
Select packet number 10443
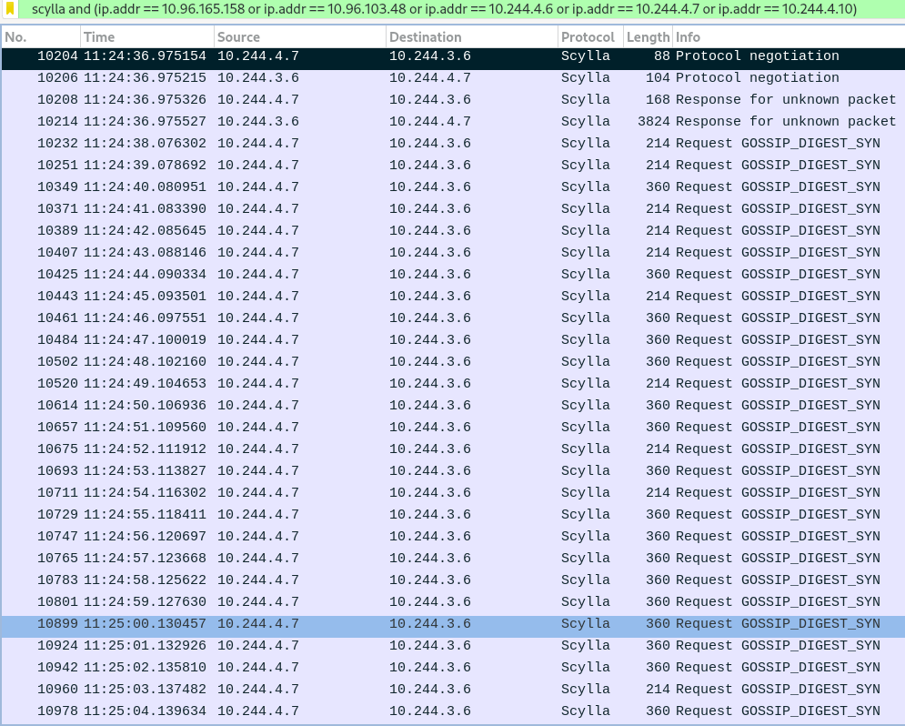click(453, 297)
